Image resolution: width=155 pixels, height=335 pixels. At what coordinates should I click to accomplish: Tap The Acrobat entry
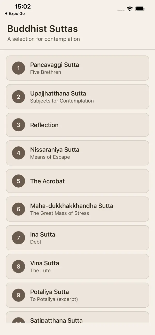(x=78, y=181)
